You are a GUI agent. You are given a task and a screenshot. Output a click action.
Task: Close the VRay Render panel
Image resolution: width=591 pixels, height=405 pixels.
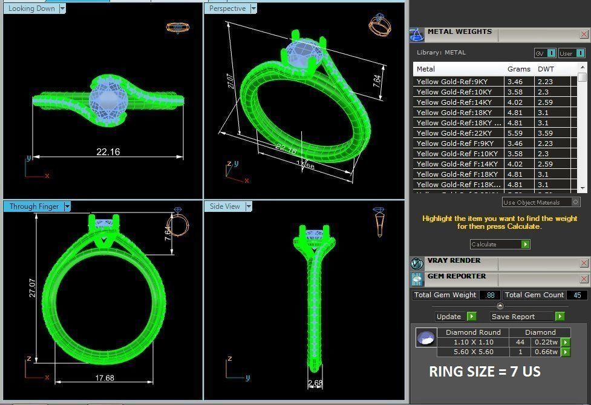click(x=584, y=263)
